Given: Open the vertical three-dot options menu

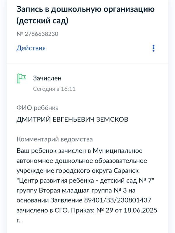Looking at the screenshot, I should [x=153, y=48].
